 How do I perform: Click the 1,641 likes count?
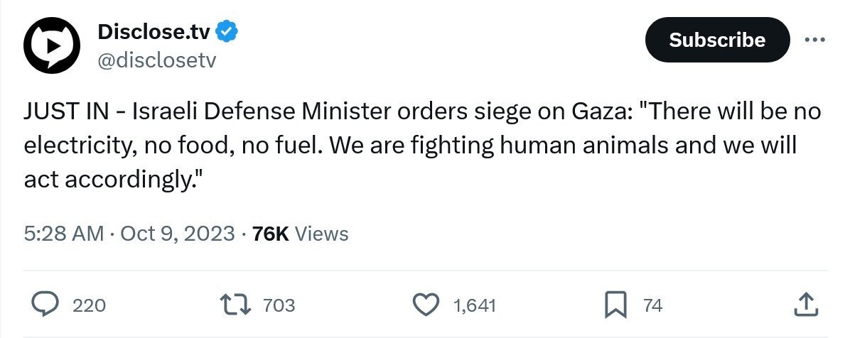tap(474, 306)
